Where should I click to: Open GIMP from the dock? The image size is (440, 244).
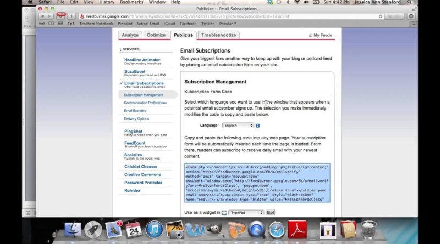pyautogui.click(x=216, y=229)
